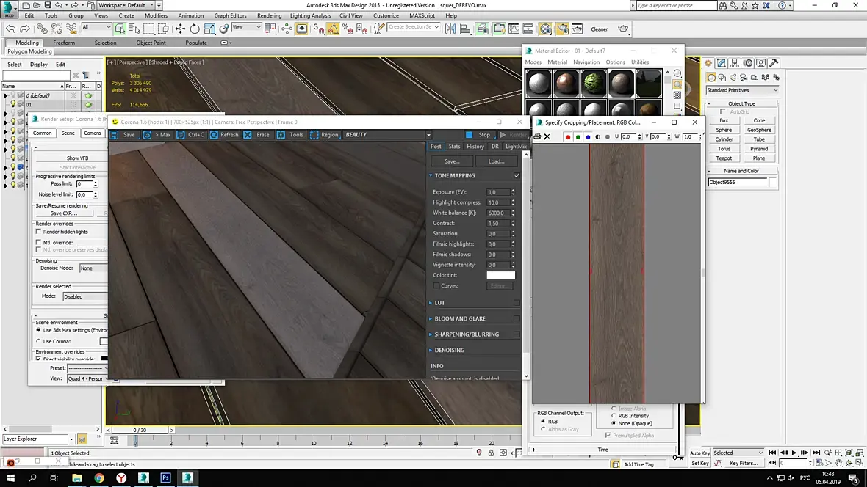This screenshot has width=867, height=487.
Task: Enable the red channel in cropping window
Action: [x=568, y=137]
